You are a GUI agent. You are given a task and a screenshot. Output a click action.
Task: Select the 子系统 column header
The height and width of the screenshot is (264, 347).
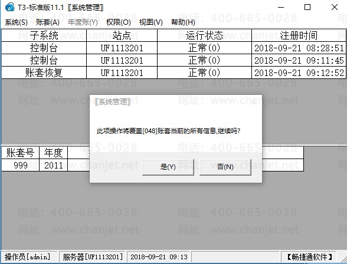(44, 35)
